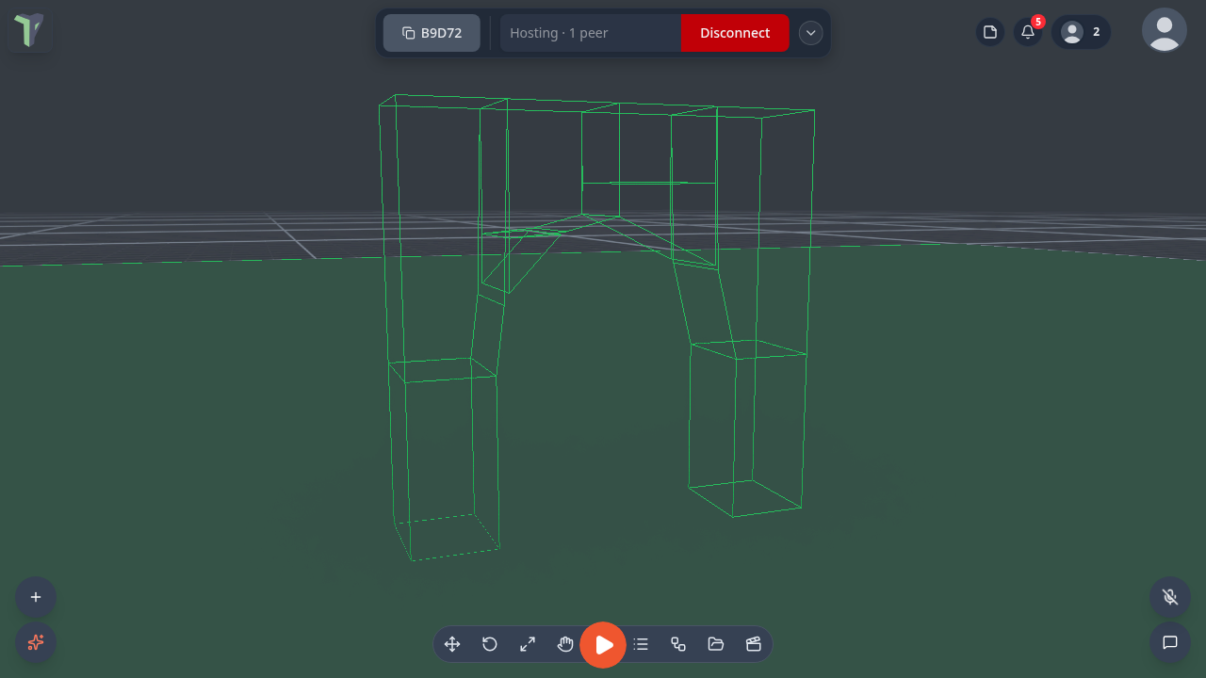Open the document notes icon

[990, 32]
